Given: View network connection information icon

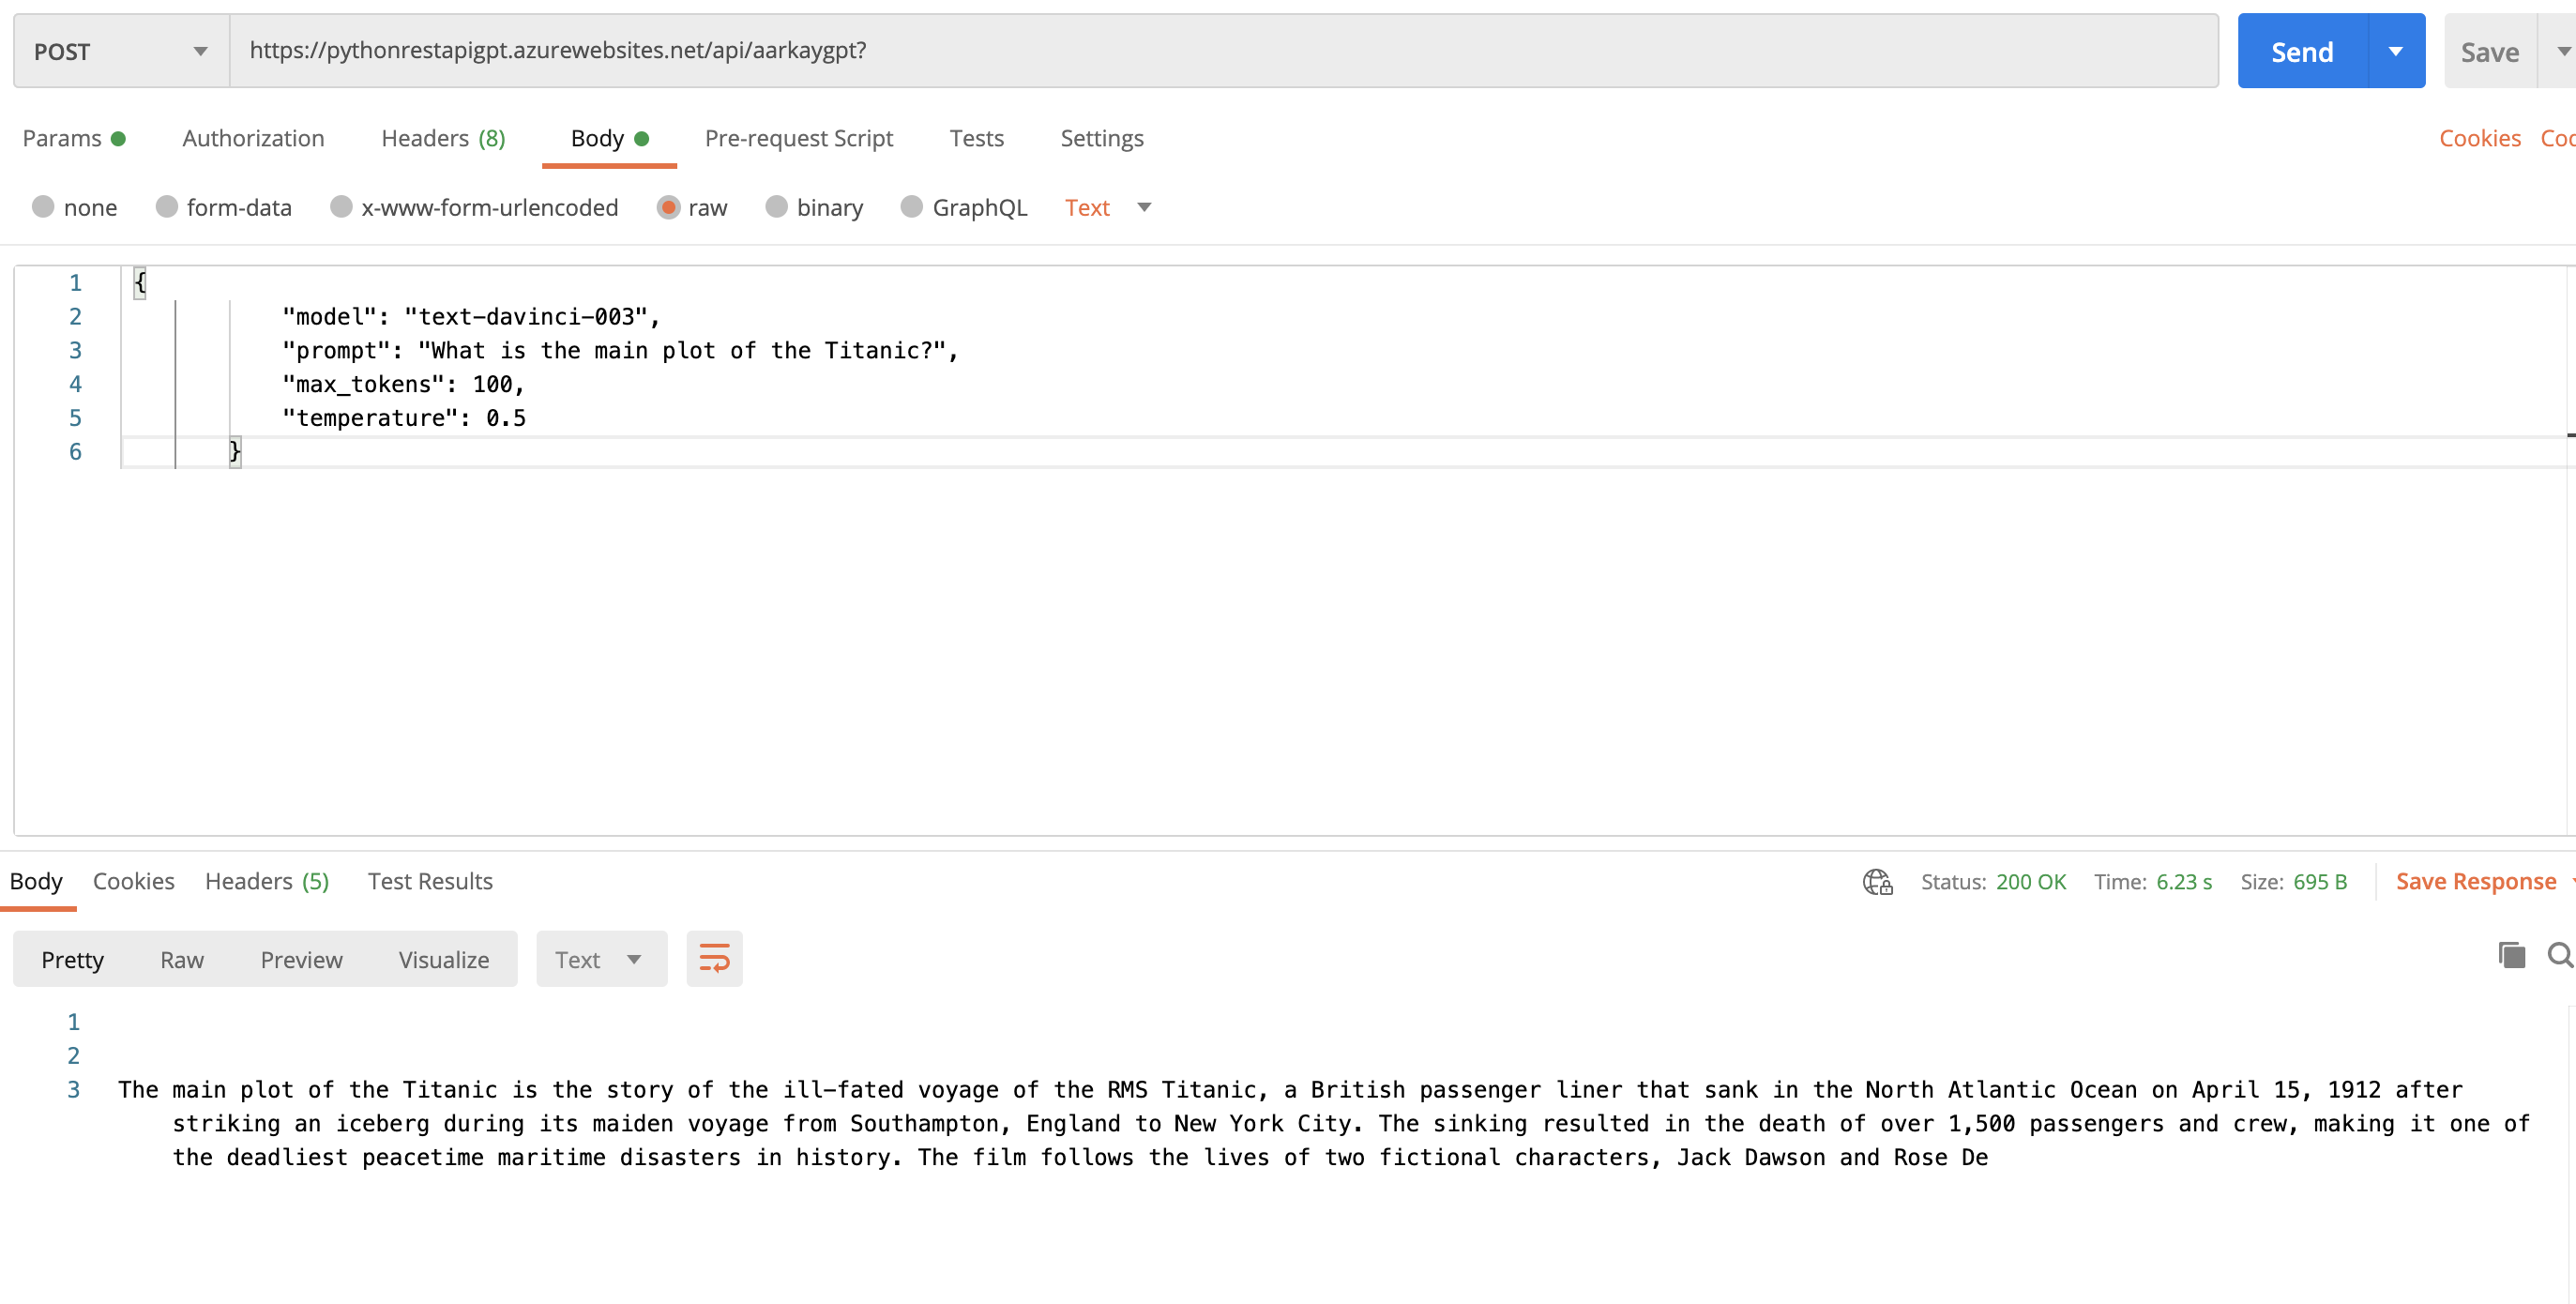Looking at the screenshot, I should tap(1876, 882).
